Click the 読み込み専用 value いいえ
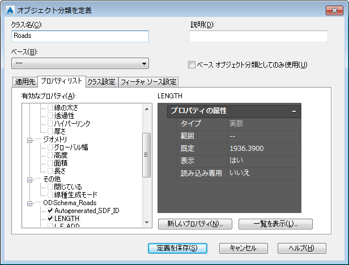The height and width of the screenshot is (265, 349). point(264,173)
